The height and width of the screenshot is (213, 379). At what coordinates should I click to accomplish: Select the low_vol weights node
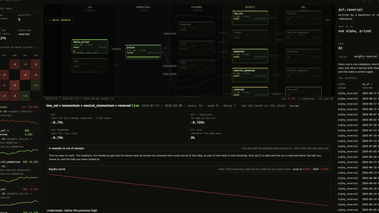click(x=250, y=18)
